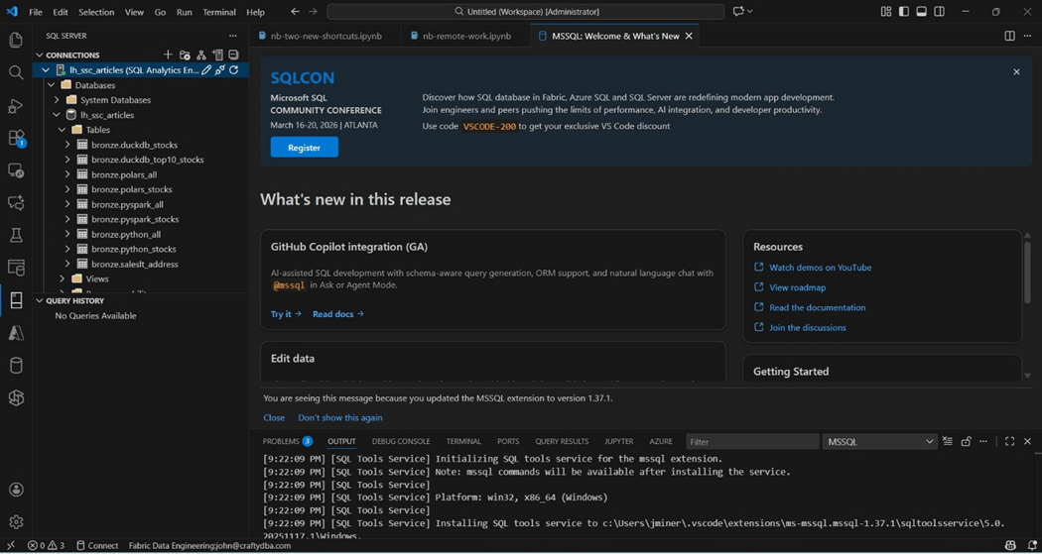Clear the output panel contents
1042x554 pixels.
tap(948, 442)
